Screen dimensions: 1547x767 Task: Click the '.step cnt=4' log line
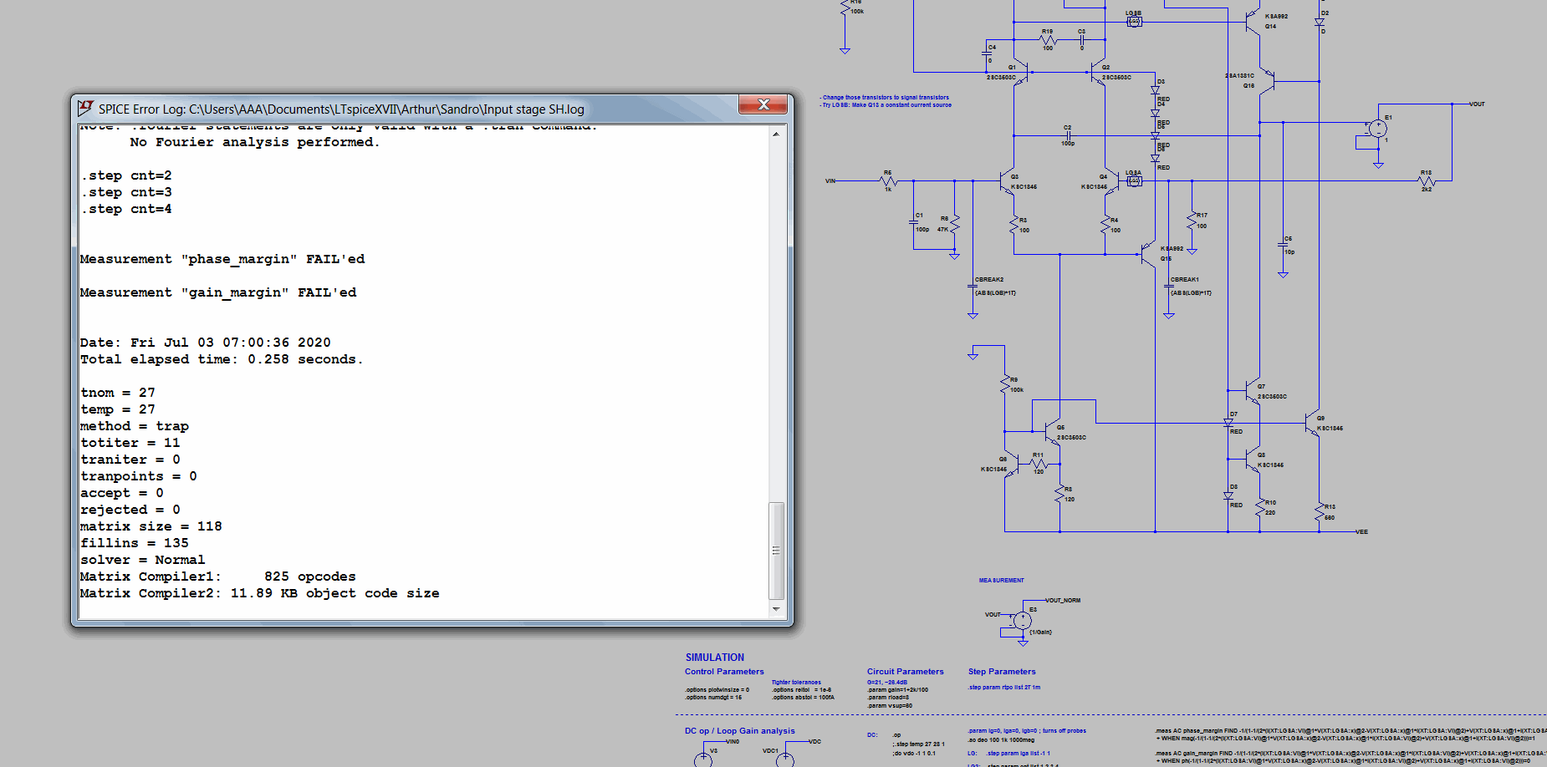(126, 209)
